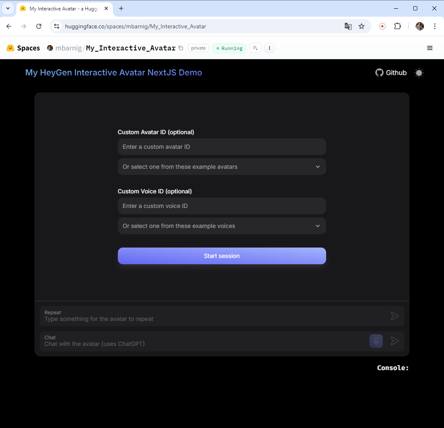Viewport: 444px width, 428px height.
Task: Focus the Repeat text input
Action: click(x=215, y=316)
